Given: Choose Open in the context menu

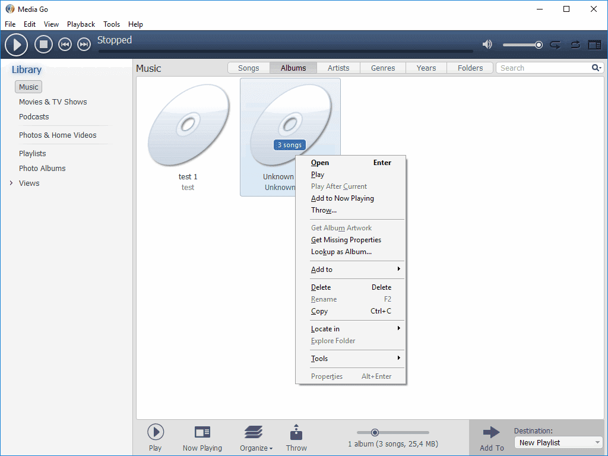Looking at the screenshot, I should [350, 163].
